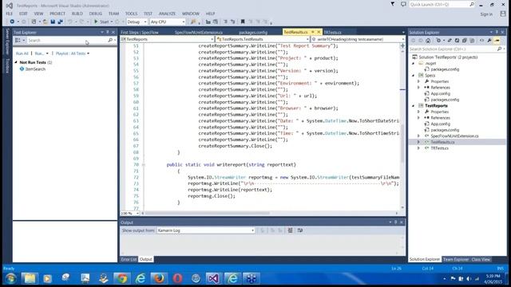Click the Save All toolbar icon

61,22
